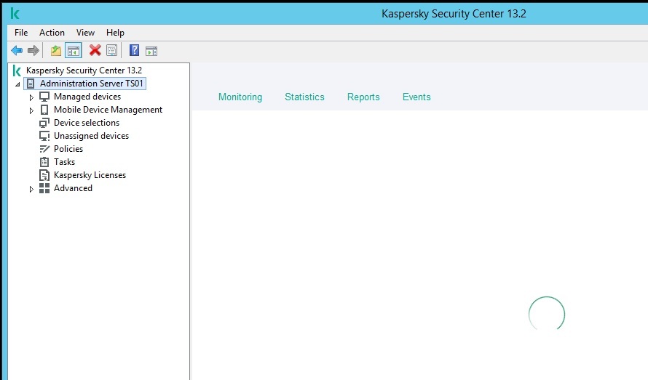648x380 pixels.
Task: Toggle the Show/Hide Action Pane icon
Action: (x=151, y=51)
